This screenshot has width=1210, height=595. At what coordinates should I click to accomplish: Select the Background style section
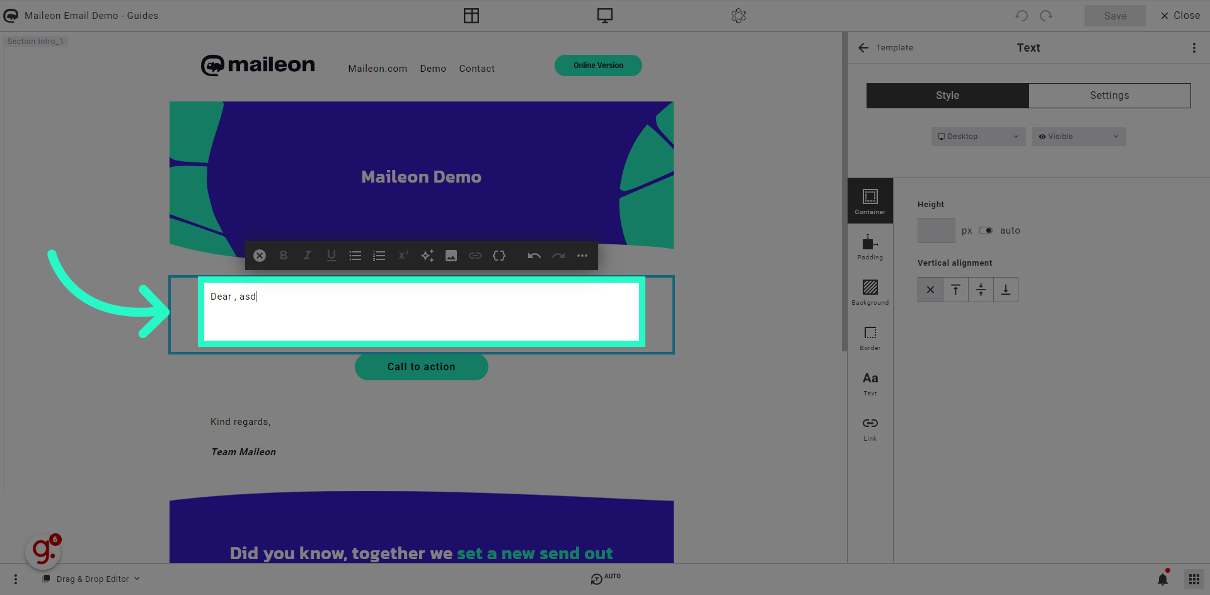tap(870, 292)
